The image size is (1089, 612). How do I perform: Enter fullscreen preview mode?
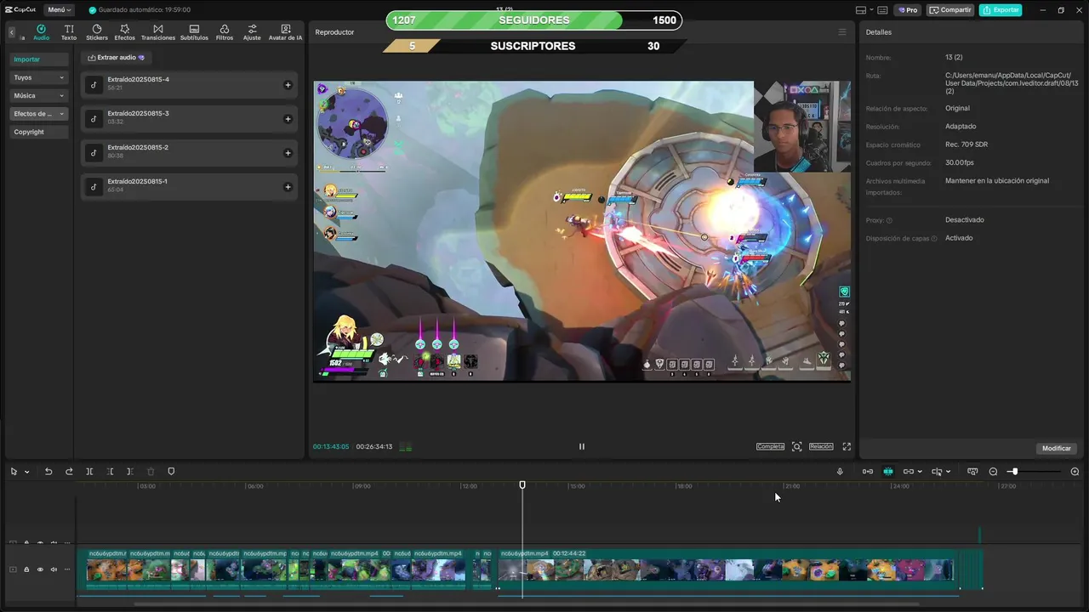pyautogui.click(x=847, y=446)
